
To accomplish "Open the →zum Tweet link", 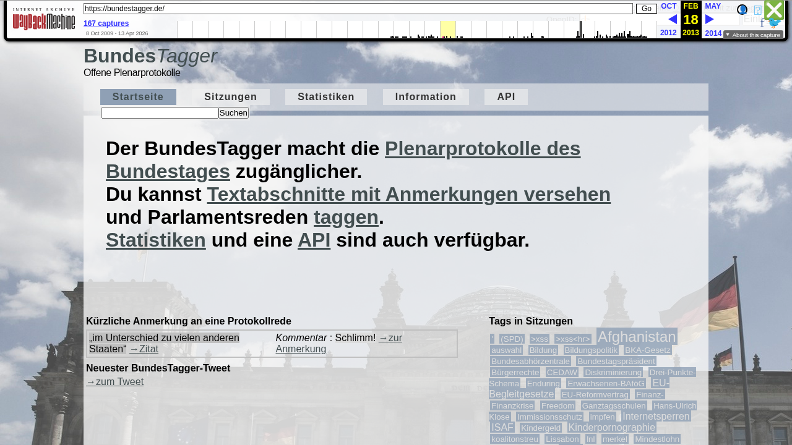I will 114,381.
